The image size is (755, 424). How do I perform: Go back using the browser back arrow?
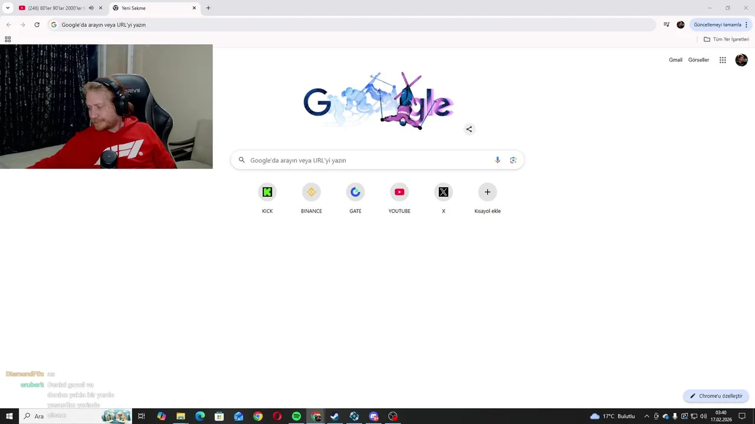(8, 25)
